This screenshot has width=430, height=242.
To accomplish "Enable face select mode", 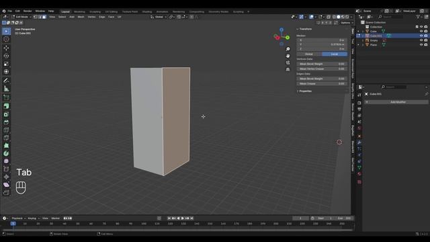I will 44,17.
